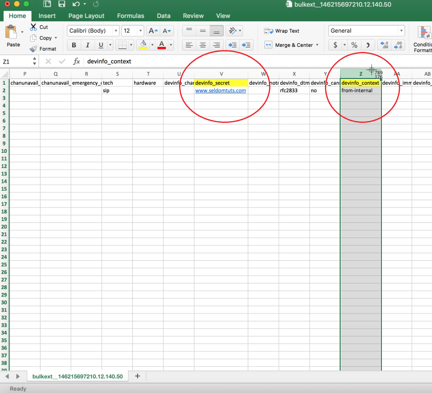Toggle italic formatting
The width and height of the screenshot is (432, 393).
[x=87, y=45]
